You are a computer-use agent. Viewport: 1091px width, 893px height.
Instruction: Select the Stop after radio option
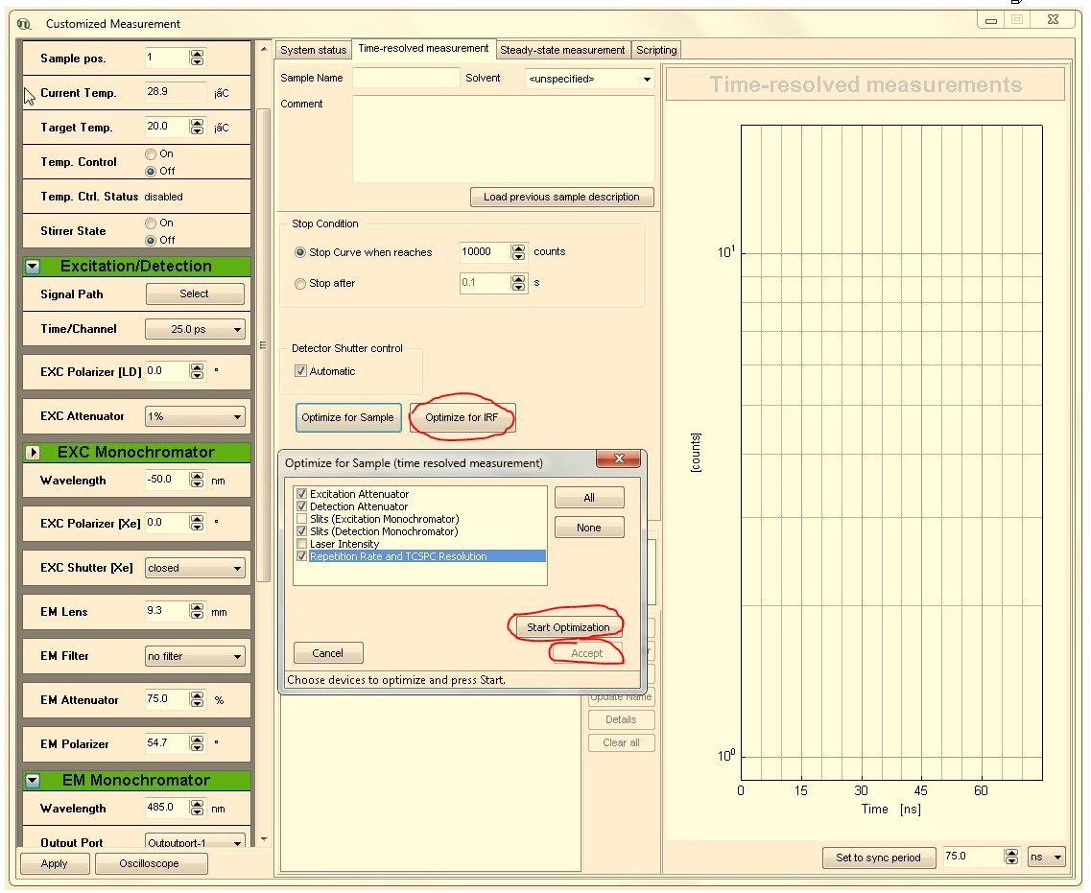click(301, 284)
